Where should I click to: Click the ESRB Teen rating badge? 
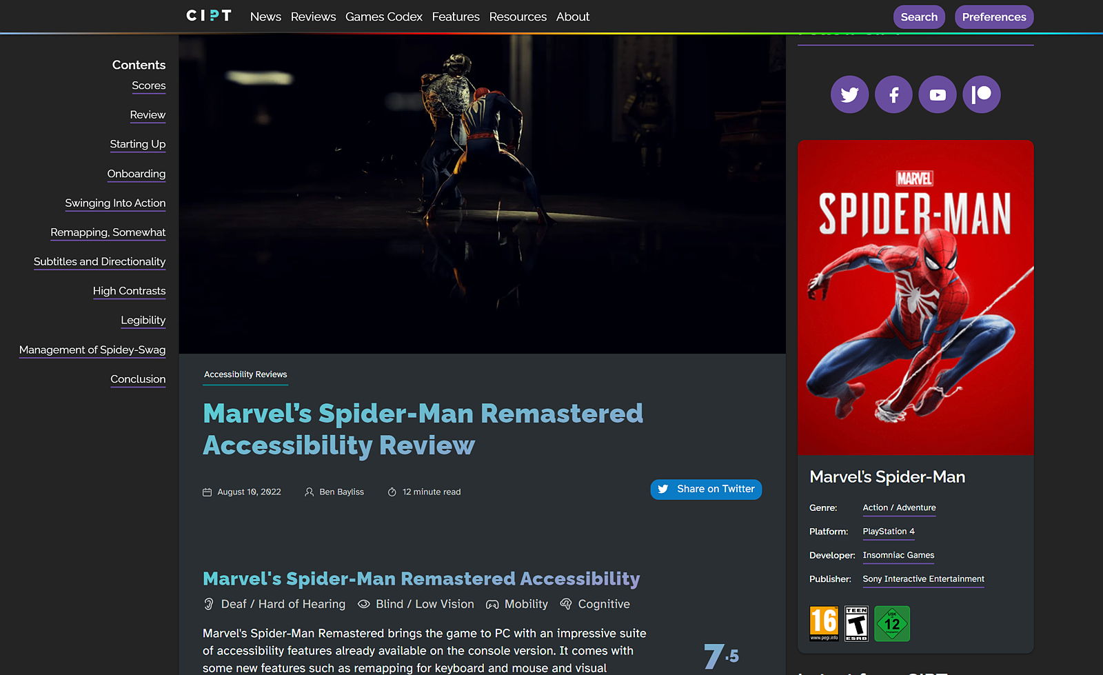(856, 623)
